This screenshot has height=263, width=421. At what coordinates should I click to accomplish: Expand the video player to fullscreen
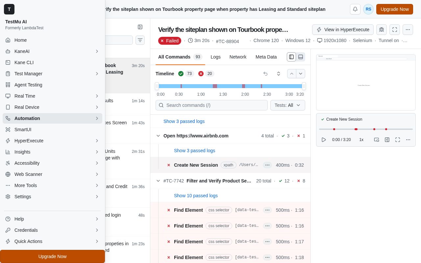point(398,140)
